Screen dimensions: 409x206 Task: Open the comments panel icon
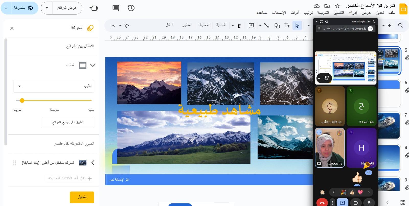116,8
